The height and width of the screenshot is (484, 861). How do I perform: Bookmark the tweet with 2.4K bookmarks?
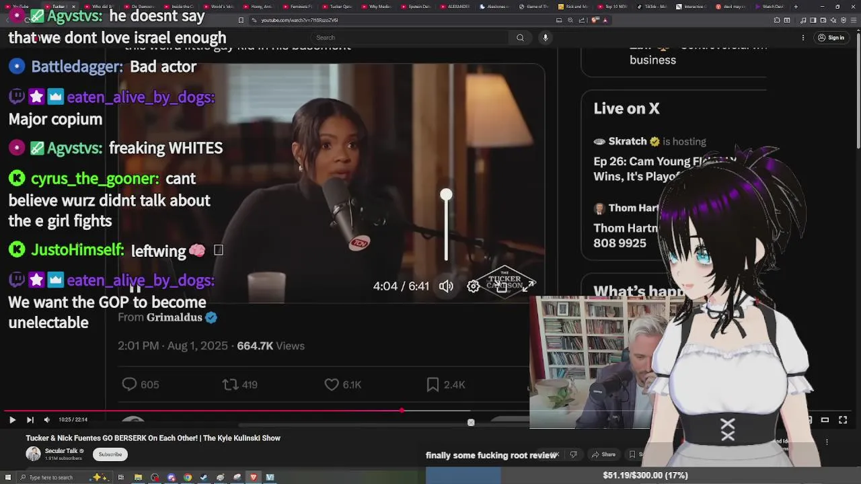tap(445, 385)
